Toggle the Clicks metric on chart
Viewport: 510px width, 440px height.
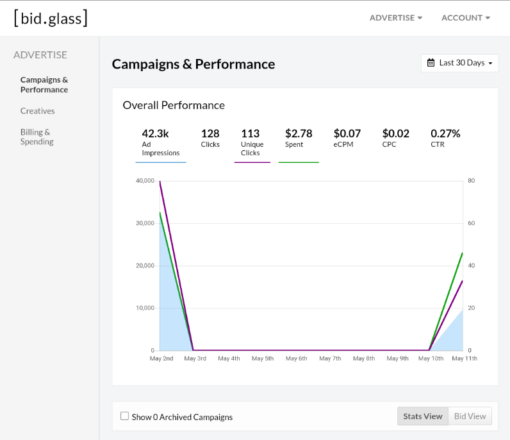210,138
